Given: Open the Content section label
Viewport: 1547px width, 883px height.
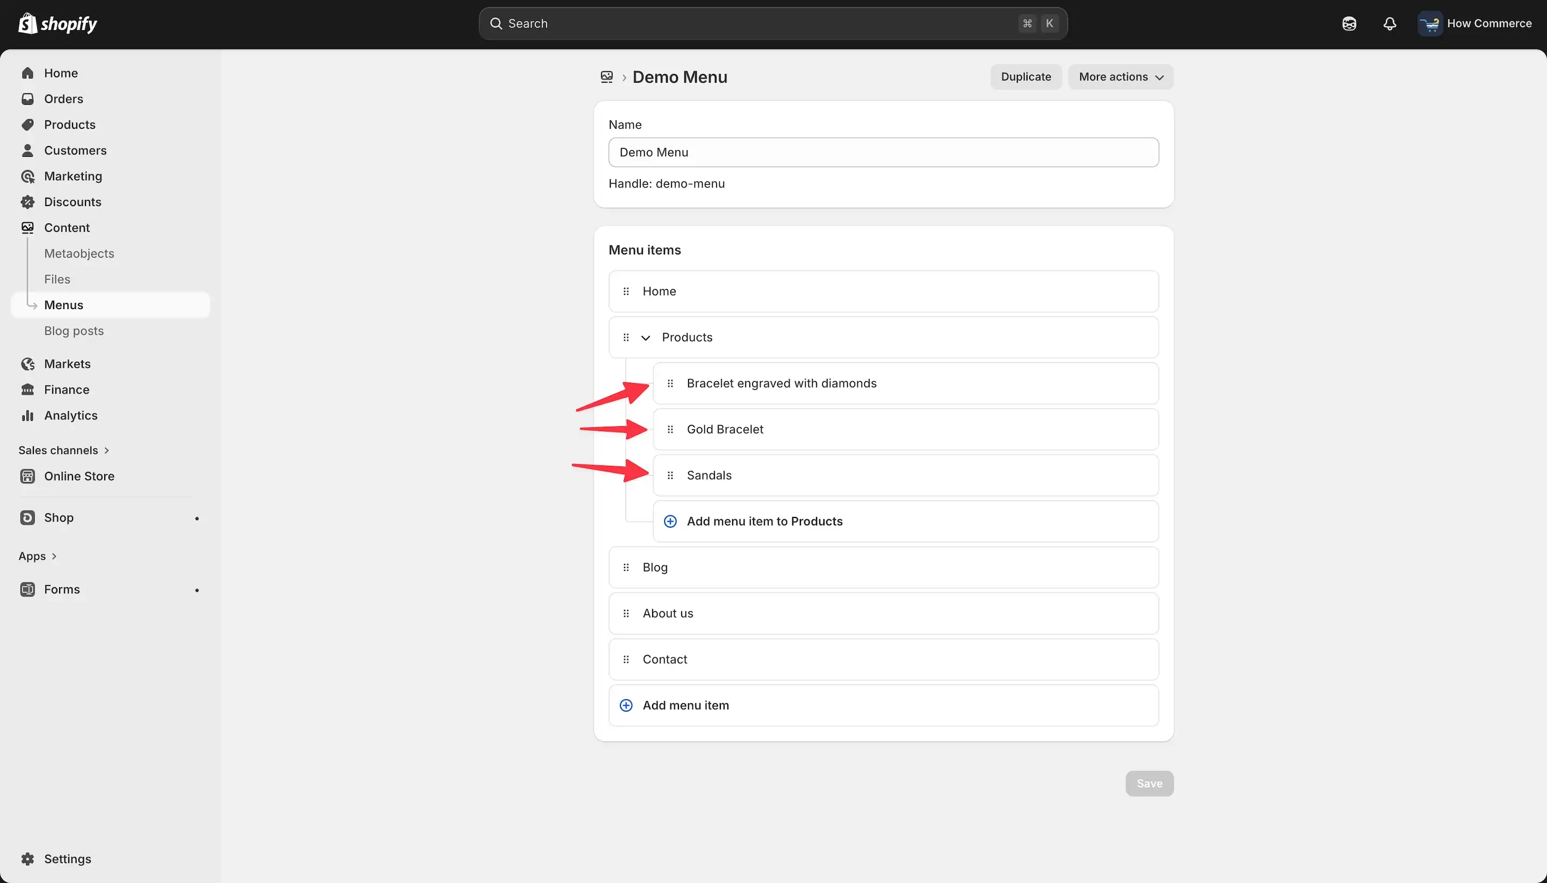Looking at the screenshot, I should pyautogui.click(x=67, y=228).
